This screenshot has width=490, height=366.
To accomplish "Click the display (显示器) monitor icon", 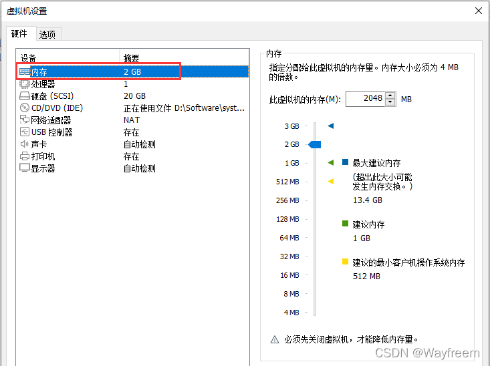I will 24,168.
